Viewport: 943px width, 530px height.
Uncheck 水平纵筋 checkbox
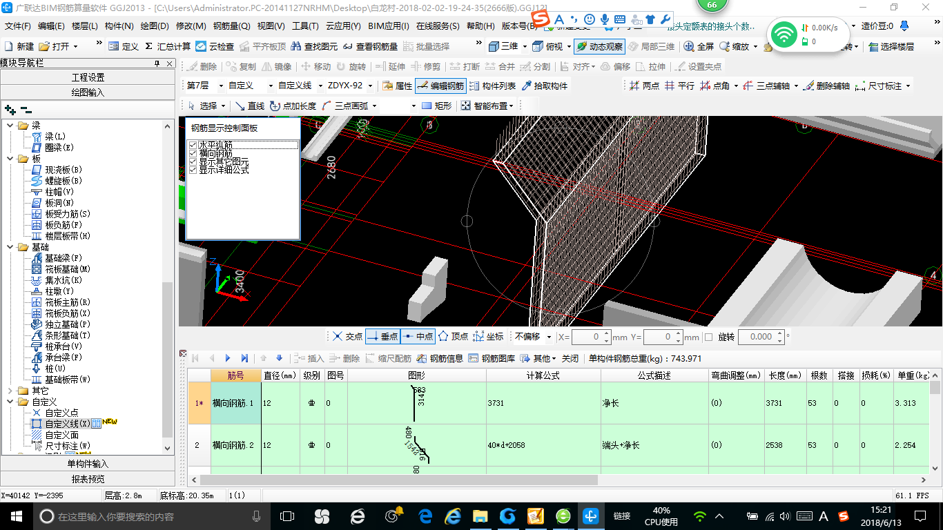[x=193, y=146]
